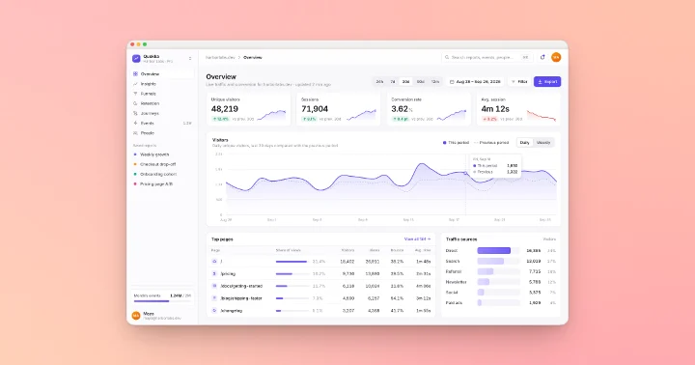Click the Avg. session red sparkline
This screenshot has width=695, height=365.
tap(542, 115)
